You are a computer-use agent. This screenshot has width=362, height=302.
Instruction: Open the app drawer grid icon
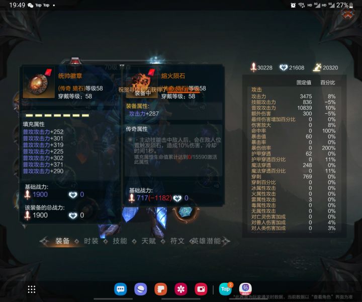tap(32, 289)
